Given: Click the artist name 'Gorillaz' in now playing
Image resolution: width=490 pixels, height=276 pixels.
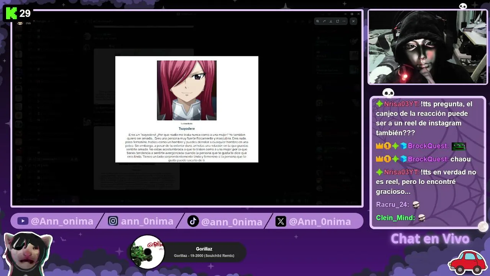Looking at the screenshot, I should [204, 249].
